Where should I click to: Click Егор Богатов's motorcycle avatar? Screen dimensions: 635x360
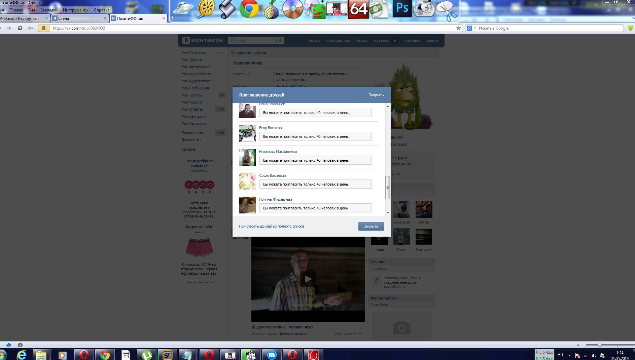pyautogui.click(x=247, y=133)
